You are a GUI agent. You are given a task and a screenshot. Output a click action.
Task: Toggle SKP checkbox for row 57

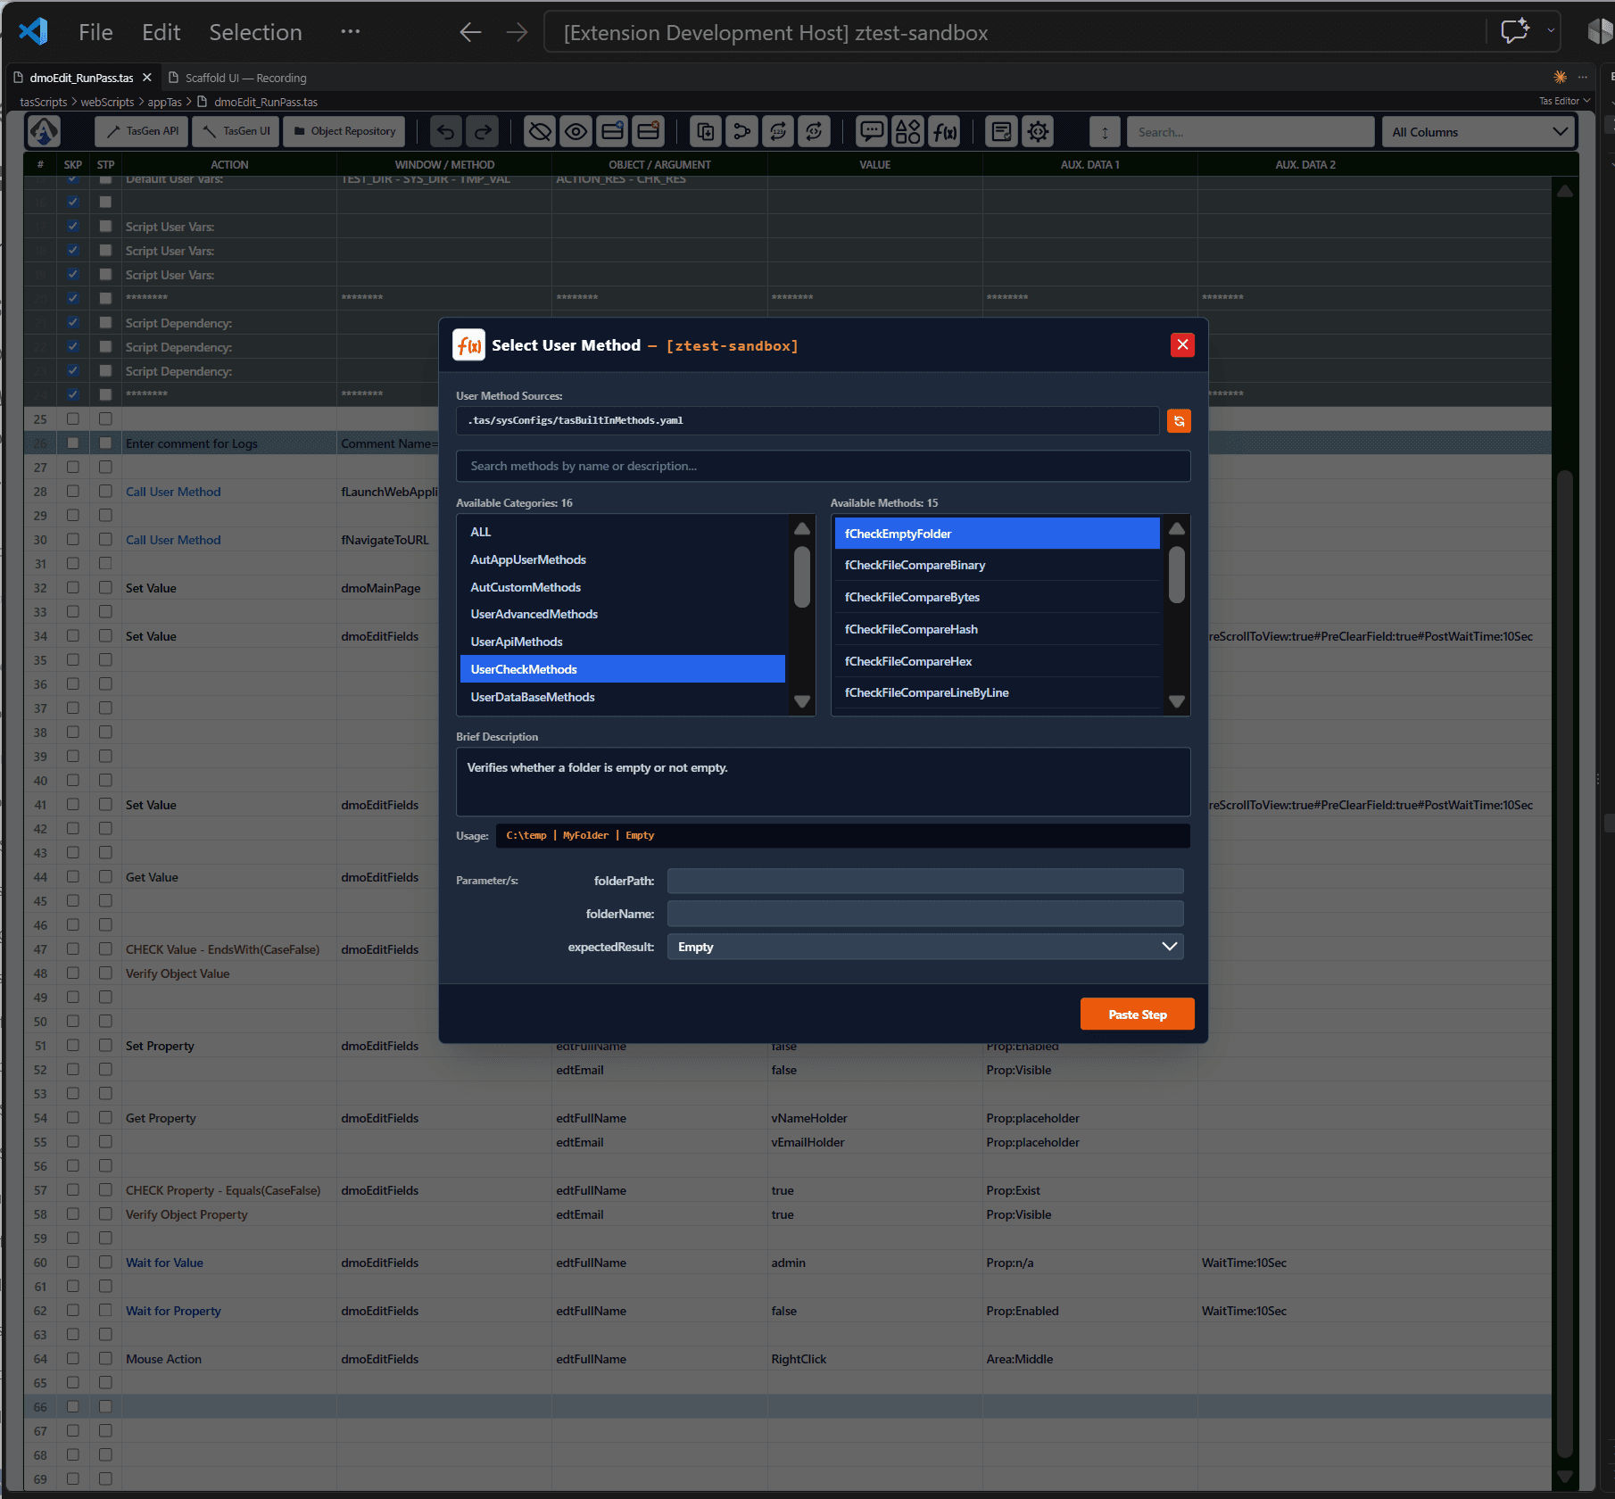[73, 1190]
